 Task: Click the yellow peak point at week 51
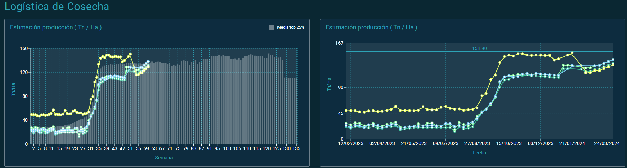[x=130, y=54]
